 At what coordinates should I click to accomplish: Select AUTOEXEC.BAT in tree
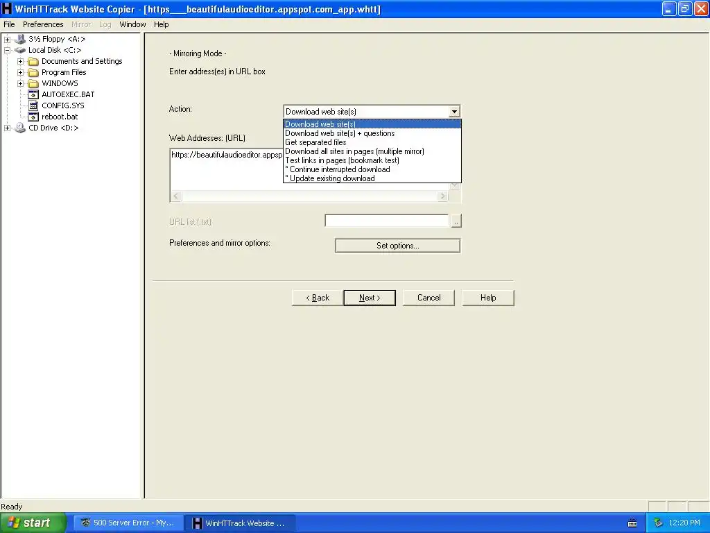[x=68, y=94]
